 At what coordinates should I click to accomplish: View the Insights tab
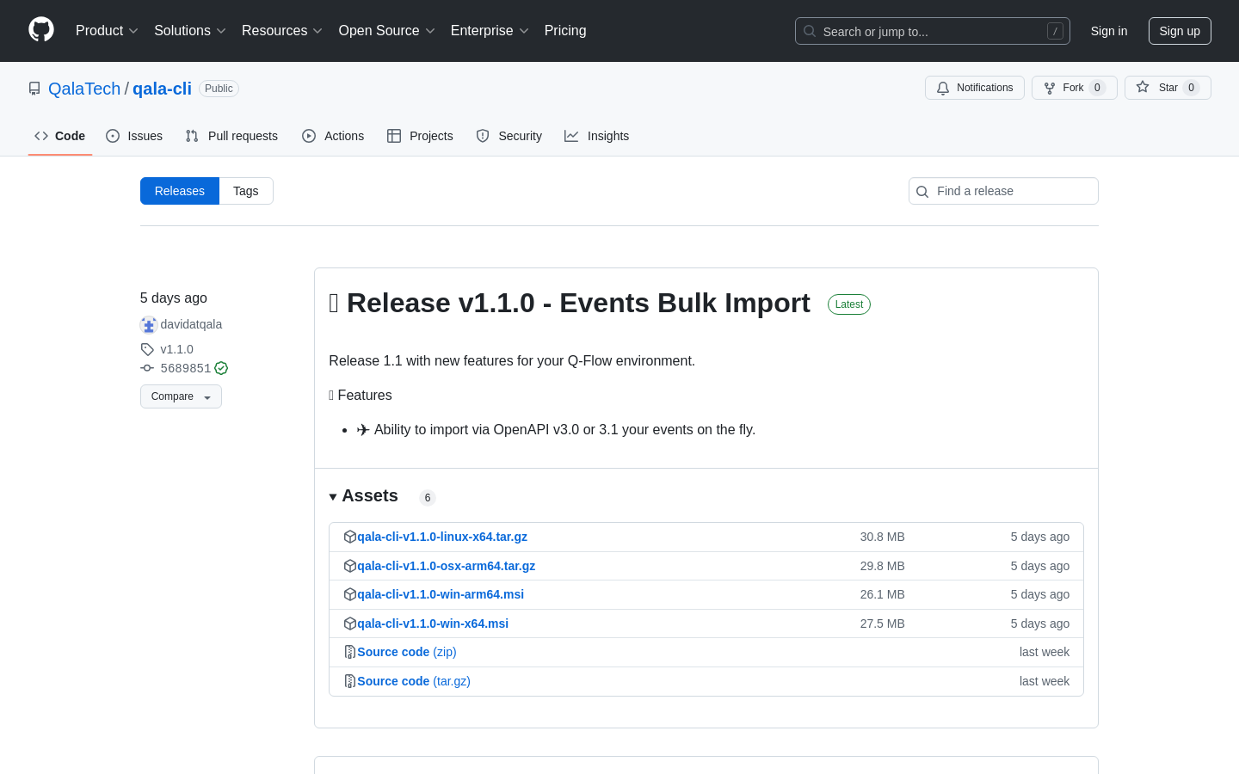tap(597, 136)
